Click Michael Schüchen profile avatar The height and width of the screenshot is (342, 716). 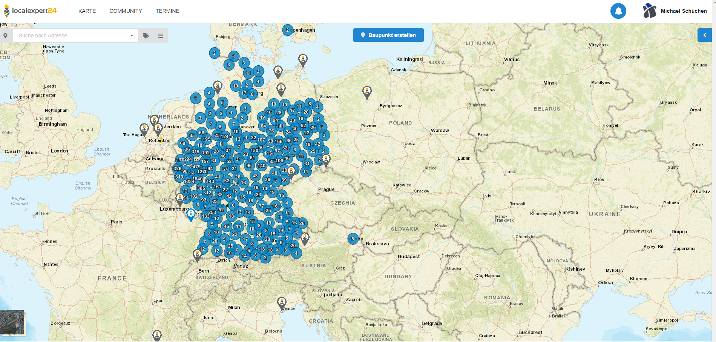(x=649, y=11)
